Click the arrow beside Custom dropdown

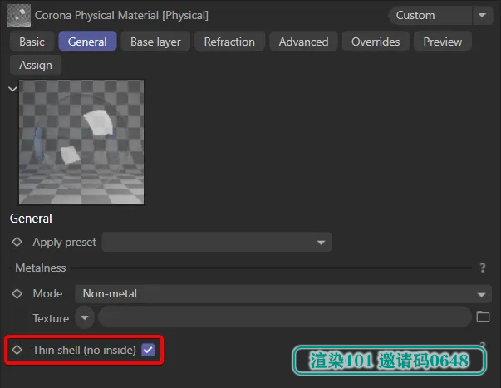click(x=482, y=15)
